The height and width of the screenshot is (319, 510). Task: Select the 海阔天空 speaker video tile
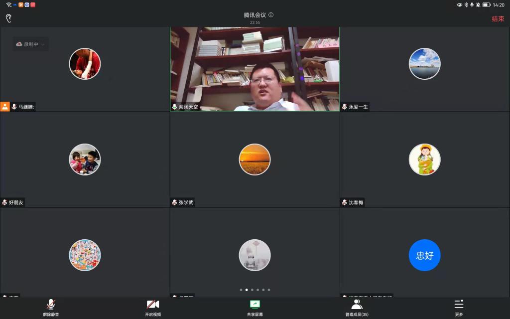tap(255, 69)
